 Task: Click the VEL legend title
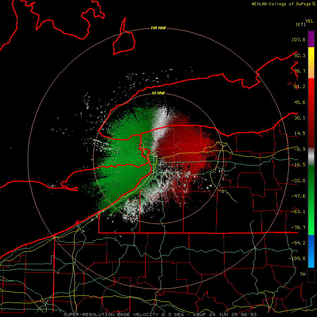click(309, 21)
